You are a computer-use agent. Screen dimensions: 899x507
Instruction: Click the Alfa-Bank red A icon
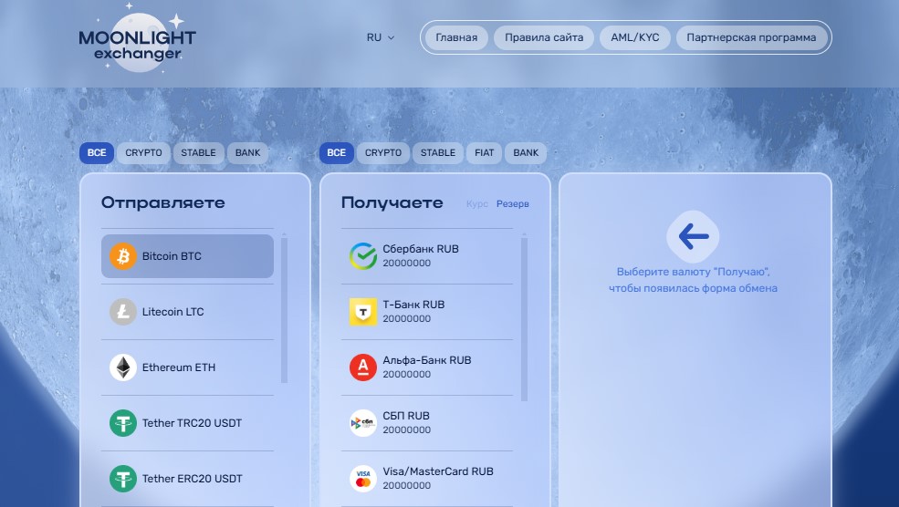pos(363,367)
